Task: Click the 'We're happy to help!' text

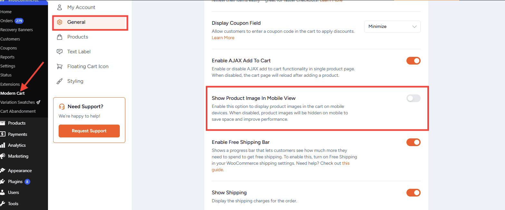Action: 79,116
